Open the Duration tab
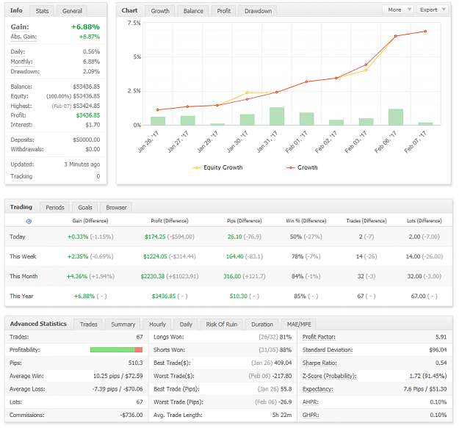This screenshot has height=428, width=459. pyautogui.click(x=262, y=324)
